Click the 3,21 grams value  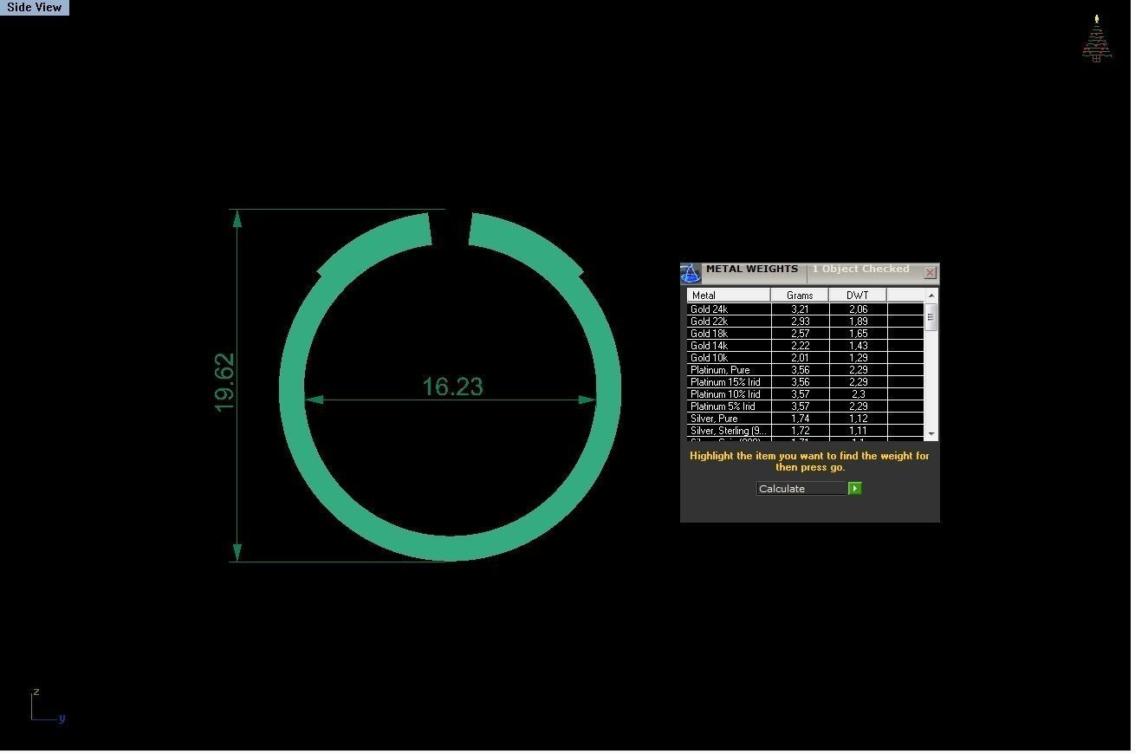pos(800,309)
